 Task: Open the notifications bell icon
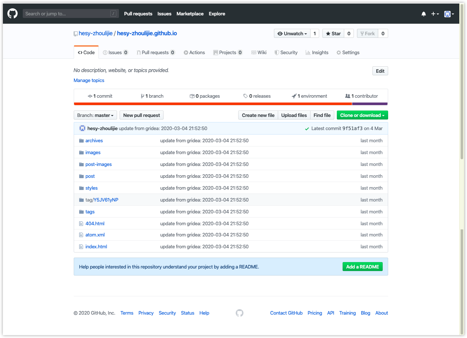[424, 14]
